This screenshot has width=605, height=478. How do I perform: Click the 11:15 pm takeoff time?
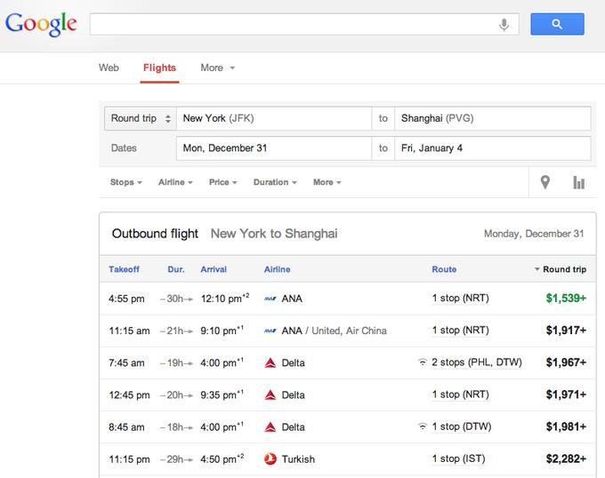tap(129, 459)
